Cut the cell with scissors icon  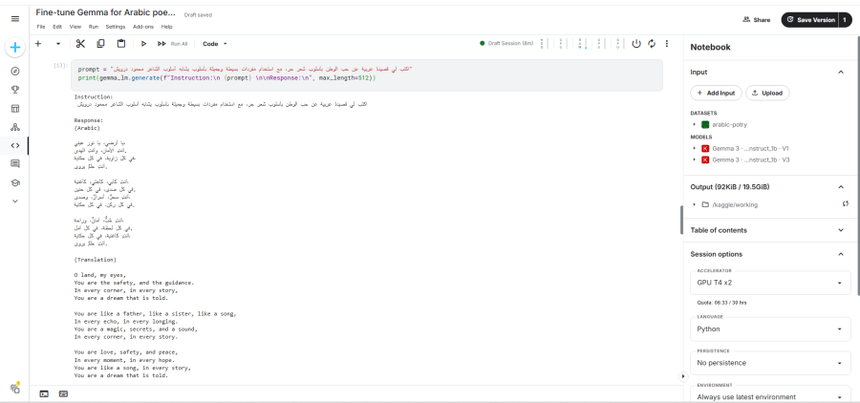click(x=80, y=44)
